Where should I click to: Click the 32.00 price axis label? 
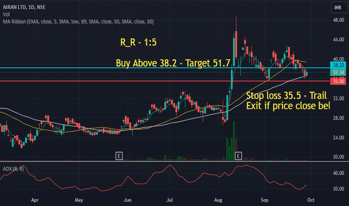(x=338, y=99)
